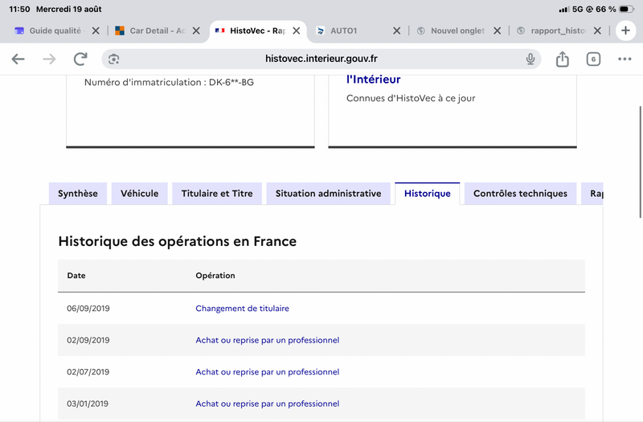Viewport: 643px width, 422px height.
Task: Go back to the previous page
Action: coord(18,59)
